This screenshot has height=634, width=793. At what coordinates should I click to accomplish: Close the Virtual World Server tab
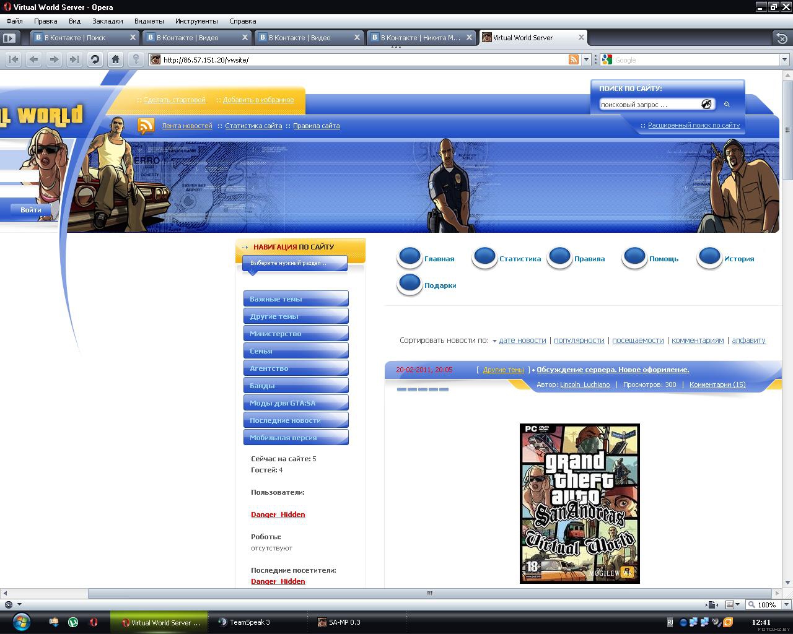tap(581, 37)
